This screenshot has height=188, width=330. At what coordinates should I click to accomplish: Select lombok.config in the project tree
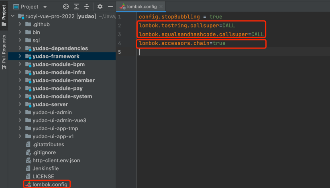click(x=50, y=184)
